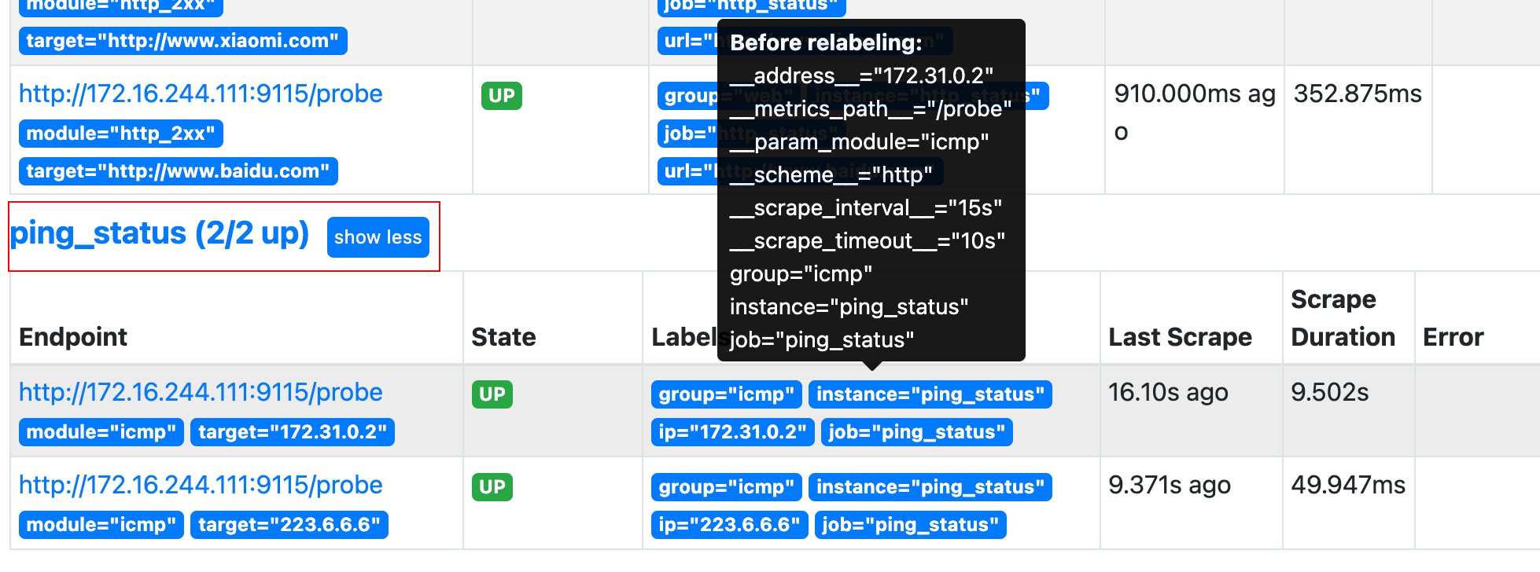Collapse ping_status targets with show less

[x=378, y=237]
